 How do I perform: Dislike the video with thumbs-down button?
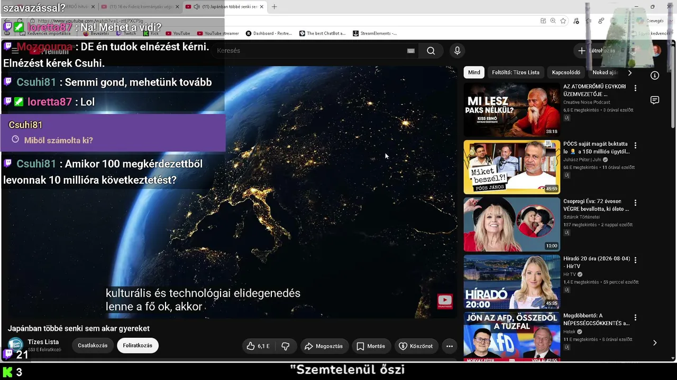pos(286,346)
